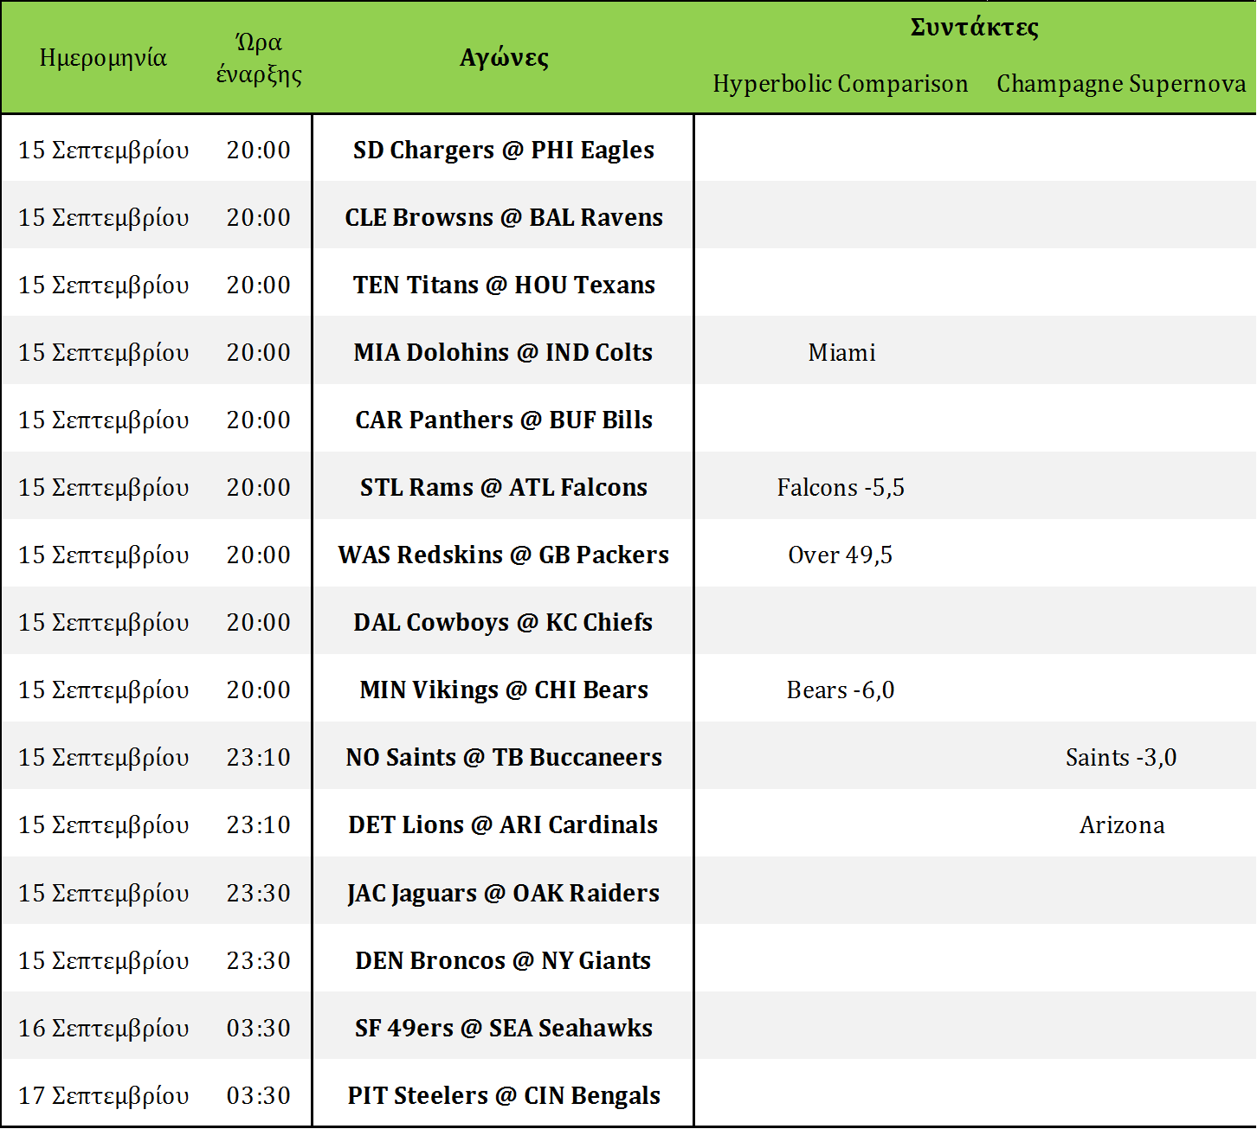Select the CLE Browsns @ BAL Ravens cell
The image size is (1257, 1129).
pyautogui.click(x=503, y=217)
